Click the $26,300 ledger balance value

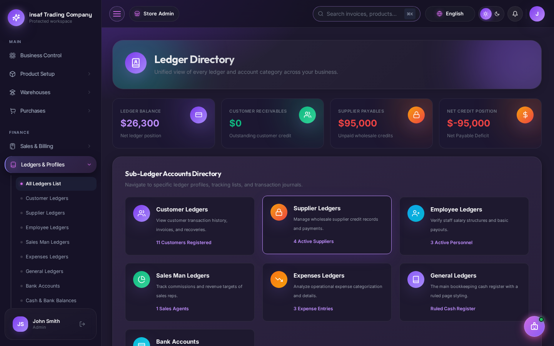tap(140, 123)
